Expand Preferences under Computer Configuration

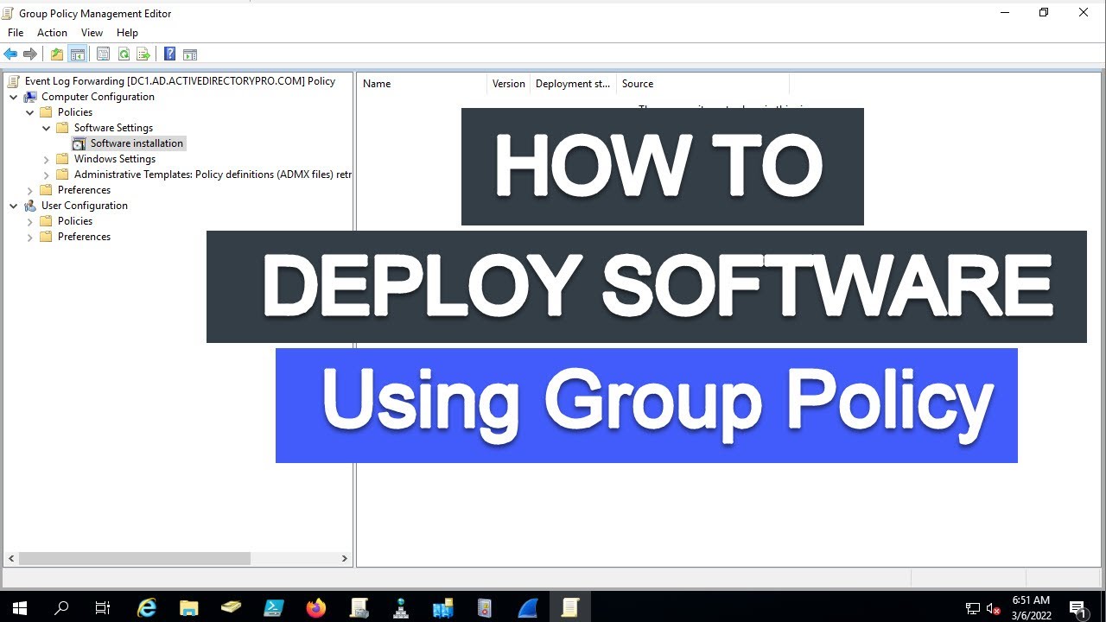point(30,190)
